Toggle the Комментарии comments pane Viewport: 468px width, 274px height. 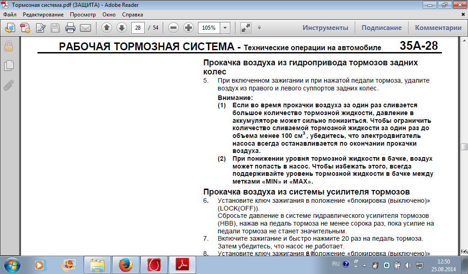[438, 28]
